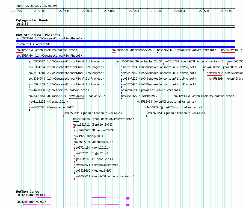This screenshot has height=208, width=243.
Task: Click the esv3589030 blue variant bar
Action: pos(126,58)
